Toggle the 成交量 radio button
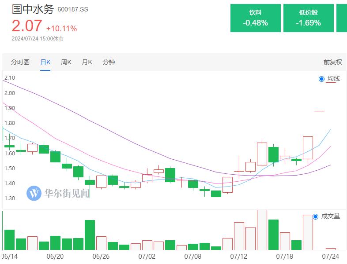The height and width of the screenshot is (264, 347). (x=315, y=216)
